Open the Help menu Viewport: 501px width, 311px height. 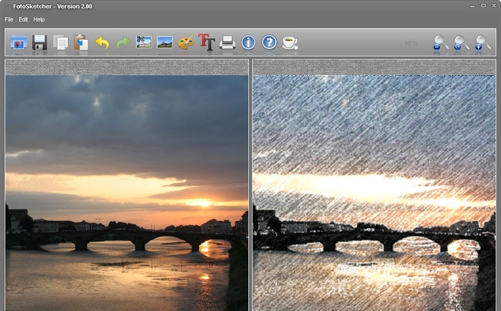click(x=39, y=19)
